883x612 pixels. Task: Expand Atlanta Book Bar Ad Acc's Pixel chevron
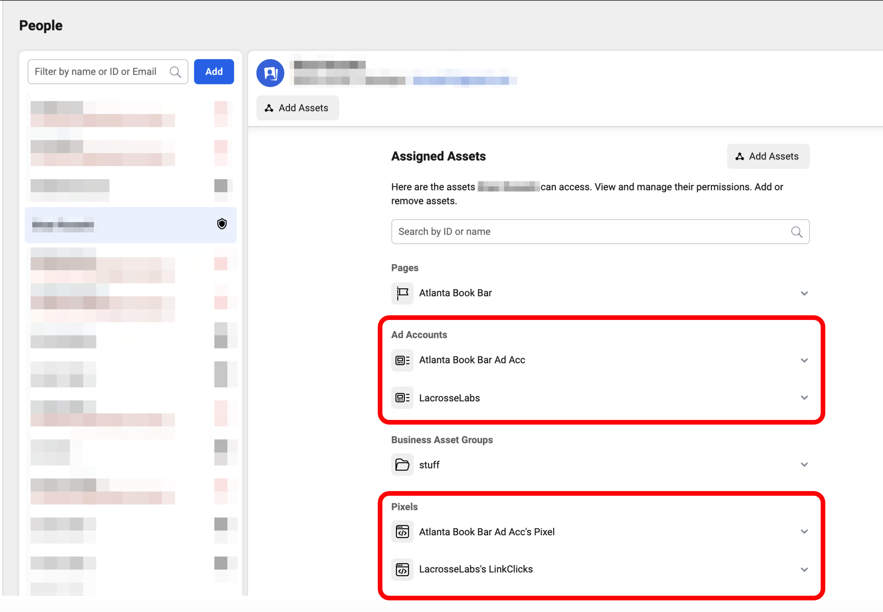pyautogui.click(x=804, y=532)
